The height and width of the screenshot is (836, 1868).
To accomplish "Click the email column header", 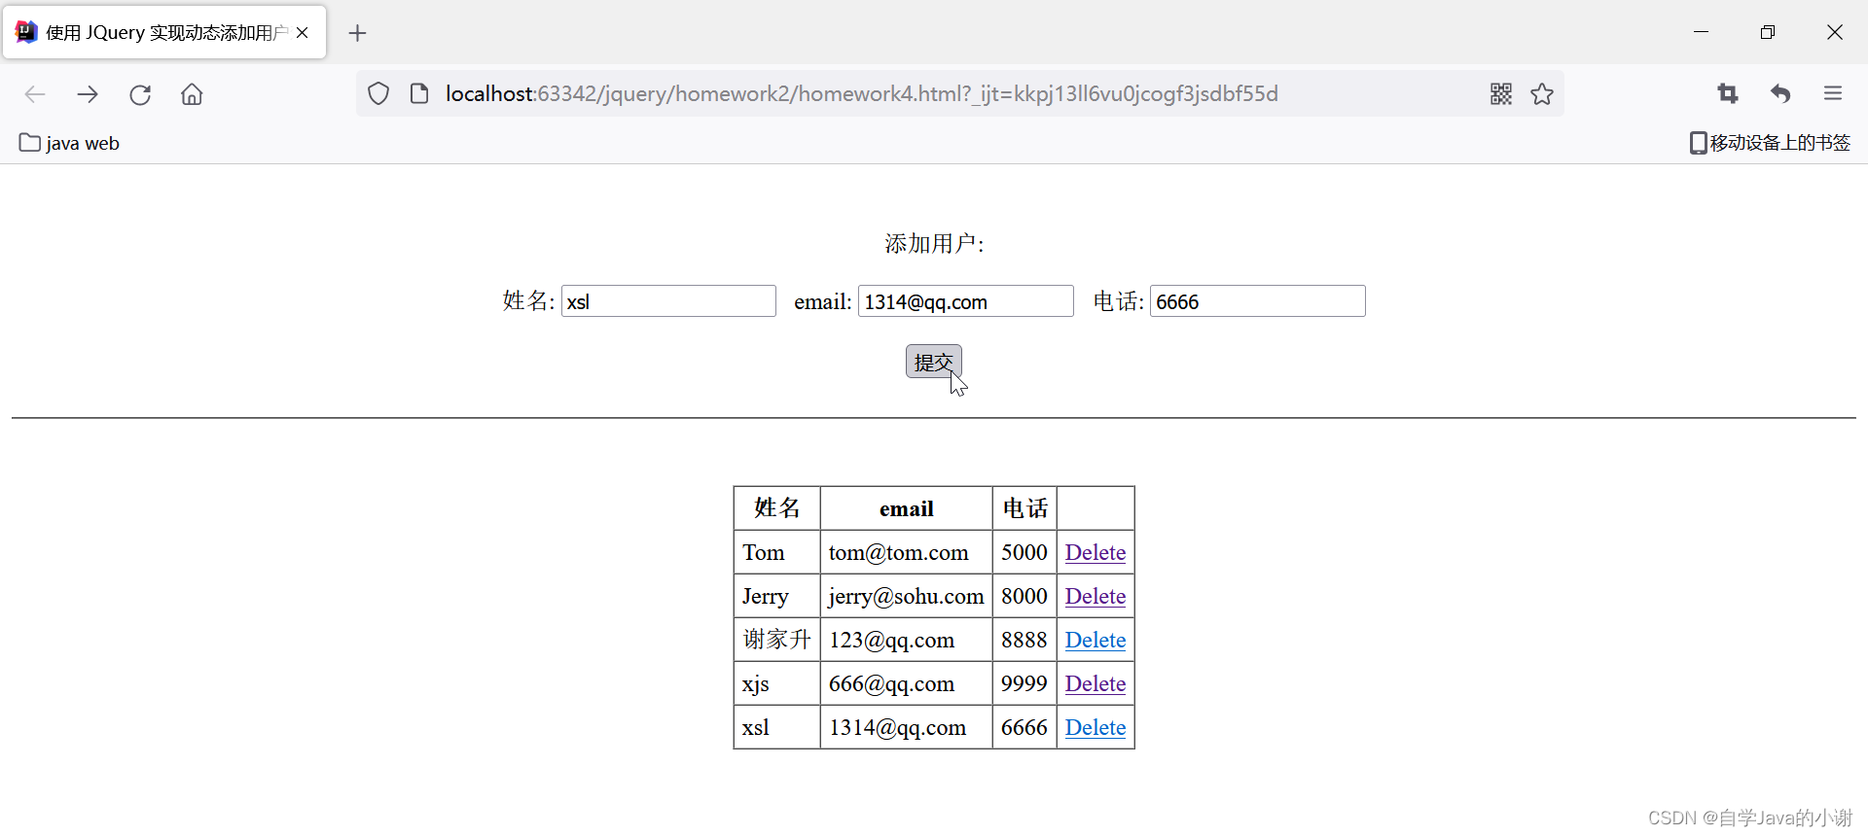I will pyautogui.click(x=906, y=508).
